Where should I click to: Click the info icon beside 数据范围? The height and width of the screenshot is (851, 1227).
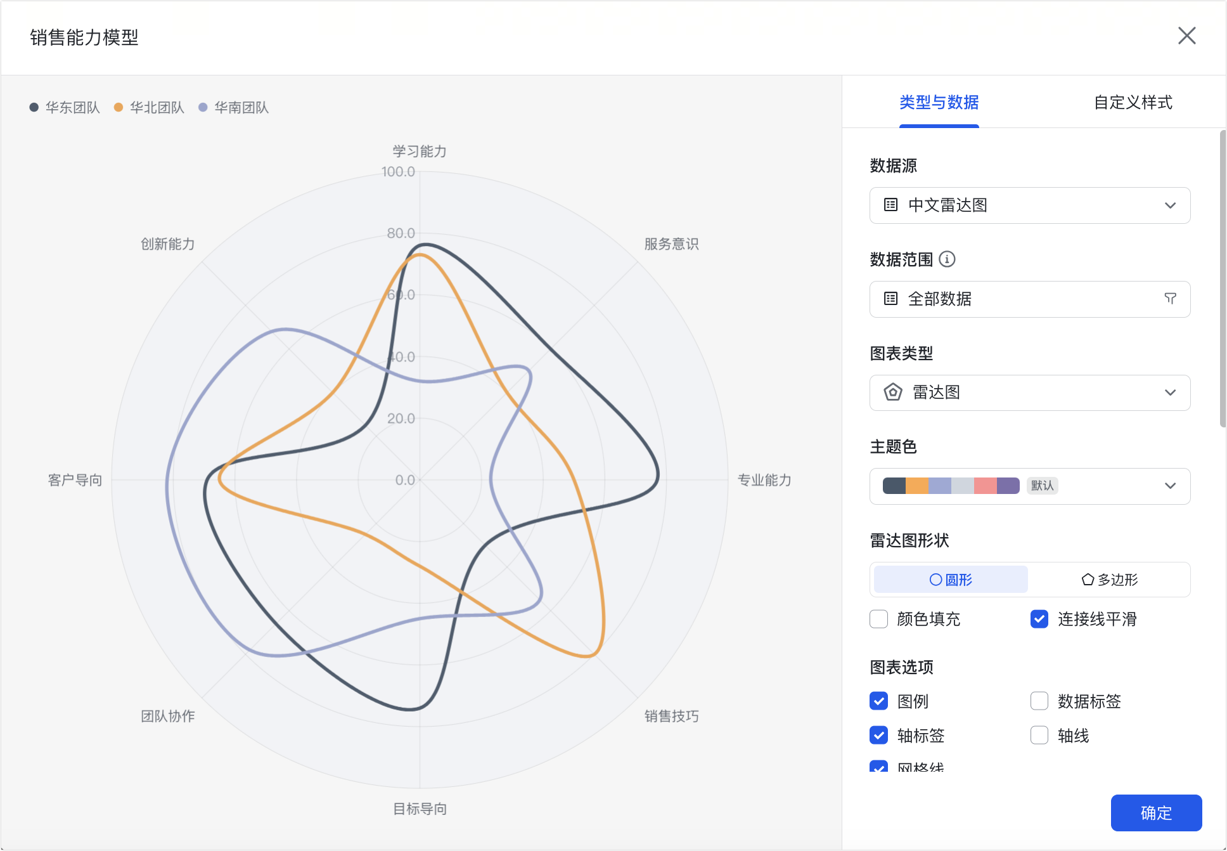click(x=947, y=259)
